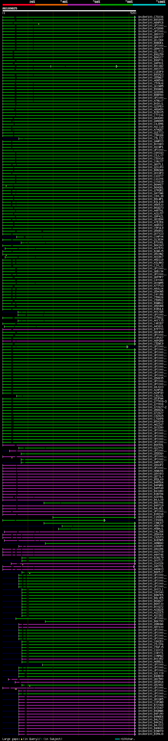Click the purple ~60% identity legend bar

[x=84, y=5]
